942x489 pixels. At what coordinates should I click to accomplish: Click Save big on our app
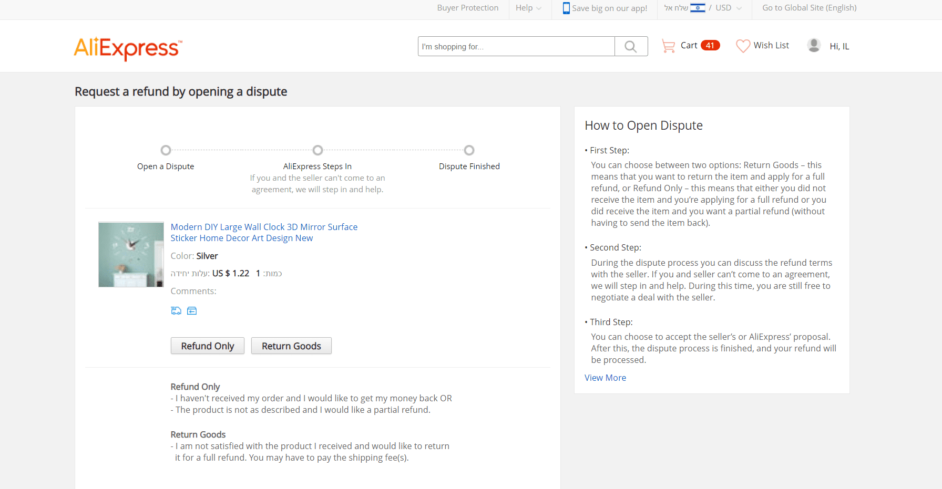point(610,8)
